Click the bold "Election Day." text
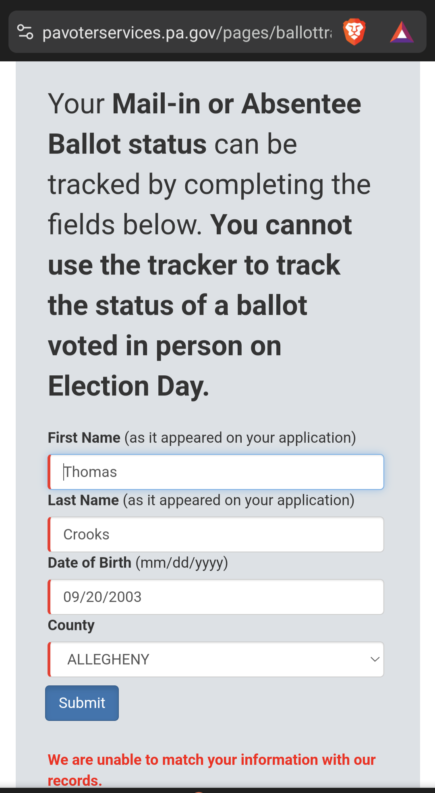 click(x=128, y=386)
